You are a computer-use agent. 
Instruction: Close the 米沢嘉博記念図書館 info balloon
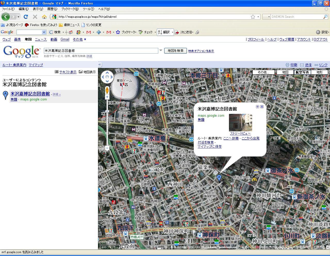coord(262,107)
